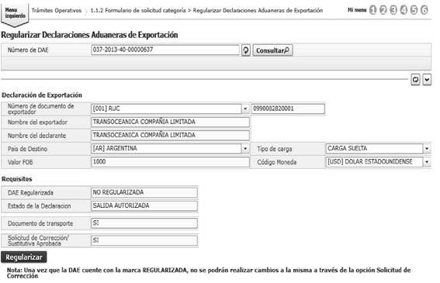
Task: Click into the Valor FOB field
Action: [170, 162]
